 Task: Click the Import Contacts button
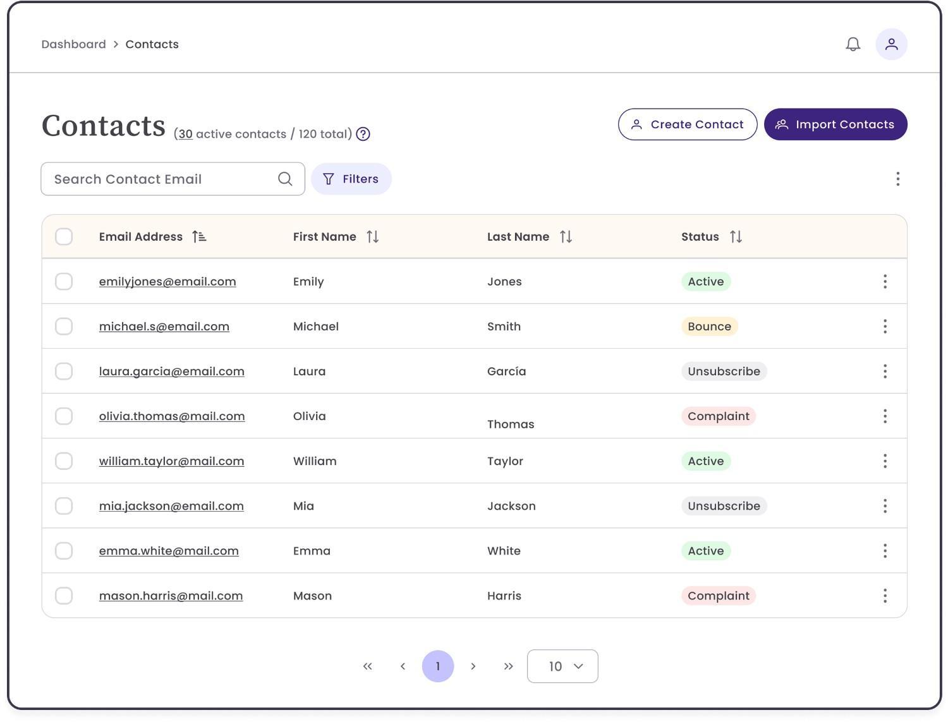point(836,124)
